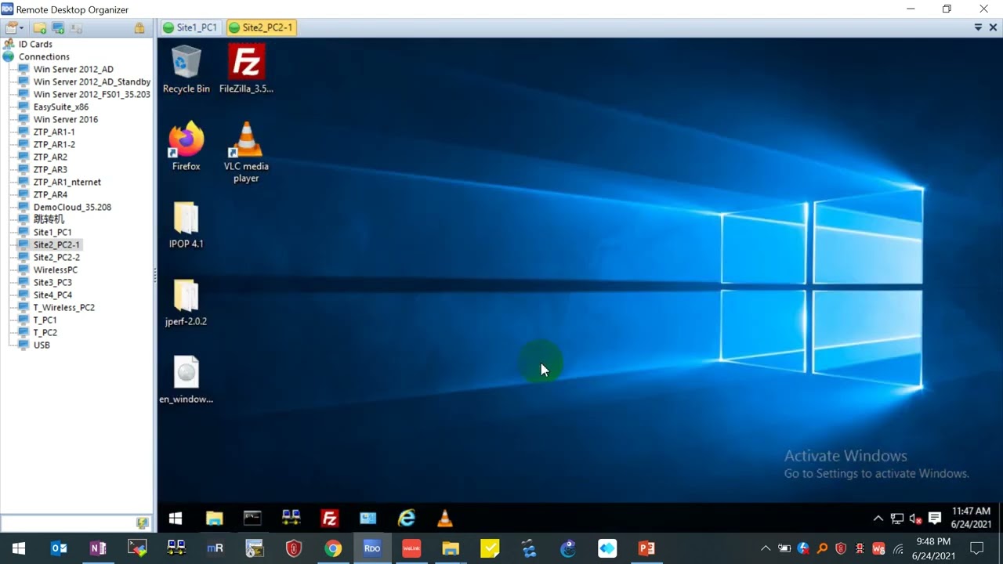Select Win Server 2016 connection
Image resolution: width=1003 pixels, height=564 pixels.
66,120
